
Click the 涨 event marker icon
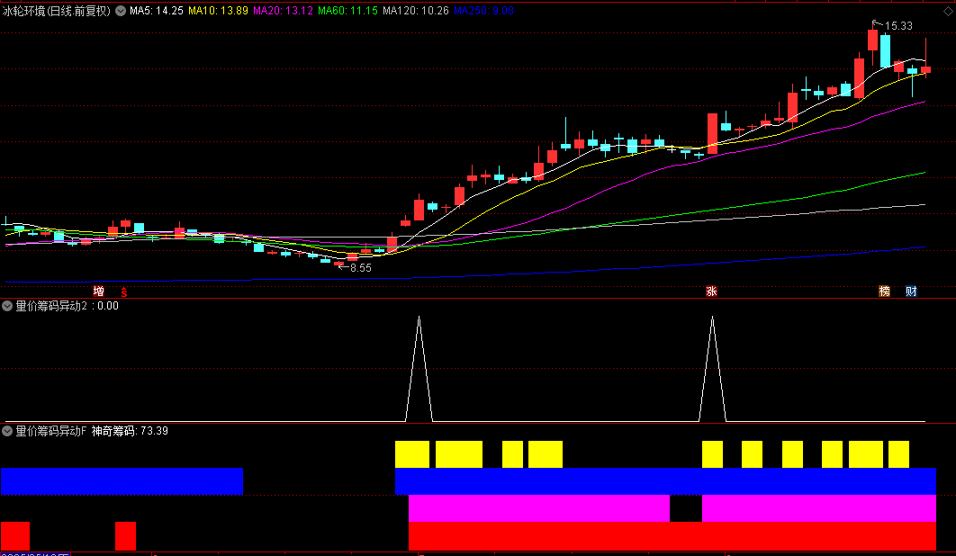[x=711, y=291]
